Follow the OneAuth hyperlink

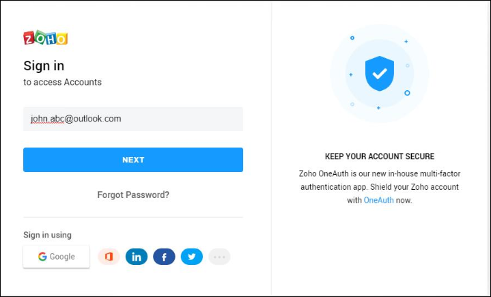coord(378,201)
